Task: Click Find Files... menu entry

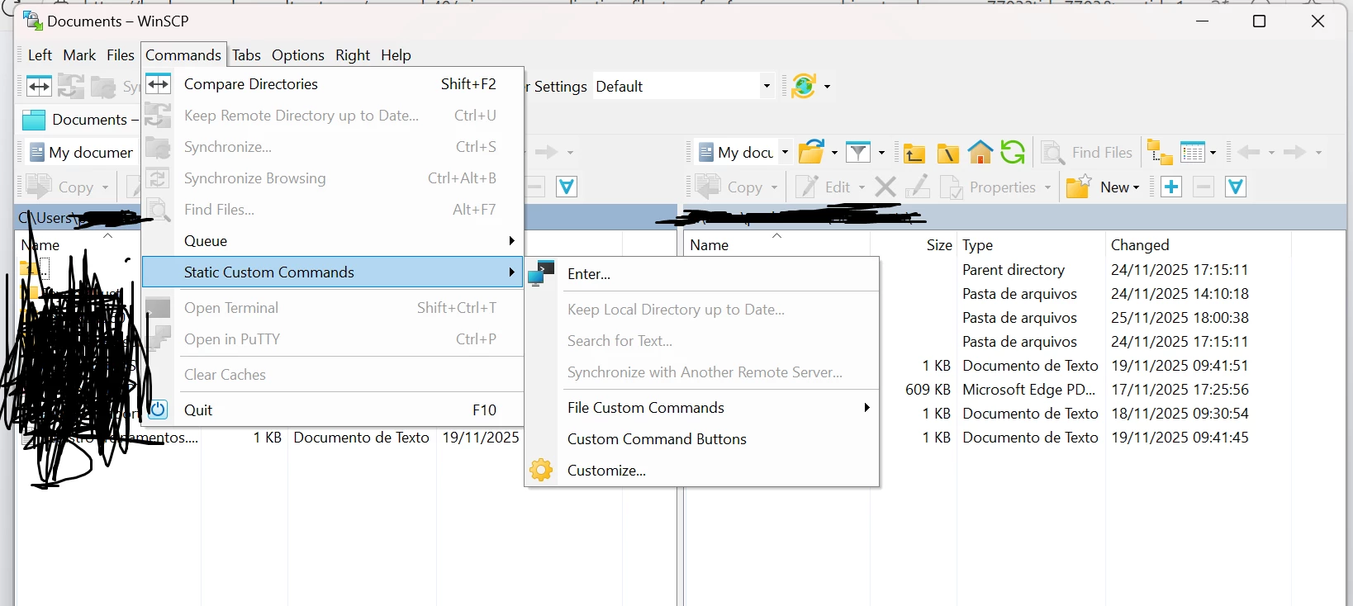Action: point(333,210)
